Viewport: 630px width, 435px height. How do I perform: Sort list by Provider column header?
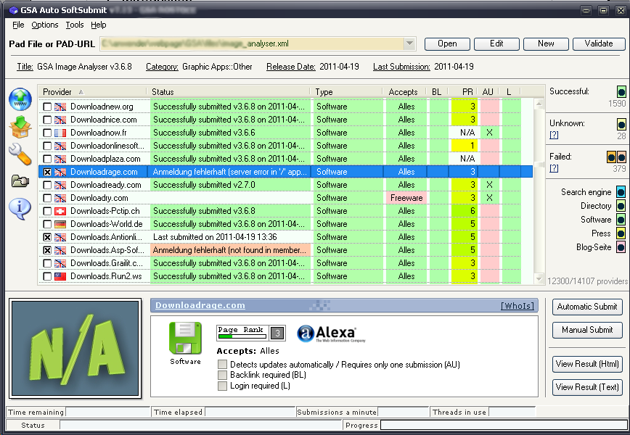click(92, 92)
